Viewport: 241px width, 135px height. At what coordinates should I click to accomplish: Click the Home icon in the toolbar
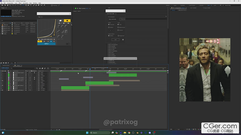point(2,5)
